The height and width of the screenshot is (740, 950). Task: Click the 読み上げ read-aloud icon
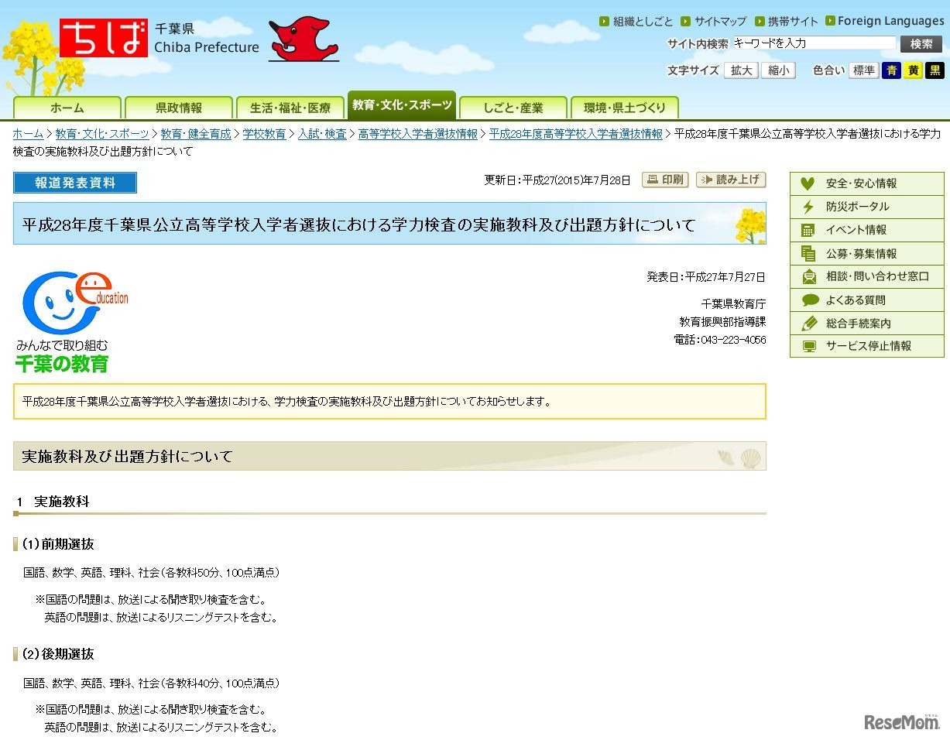[x=705, y=180]
